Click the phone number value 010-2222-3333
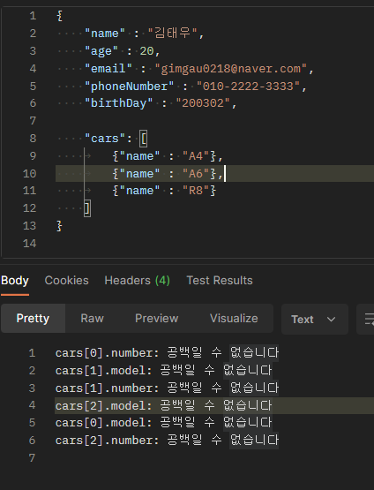374x490 pixels. point(248,86)
